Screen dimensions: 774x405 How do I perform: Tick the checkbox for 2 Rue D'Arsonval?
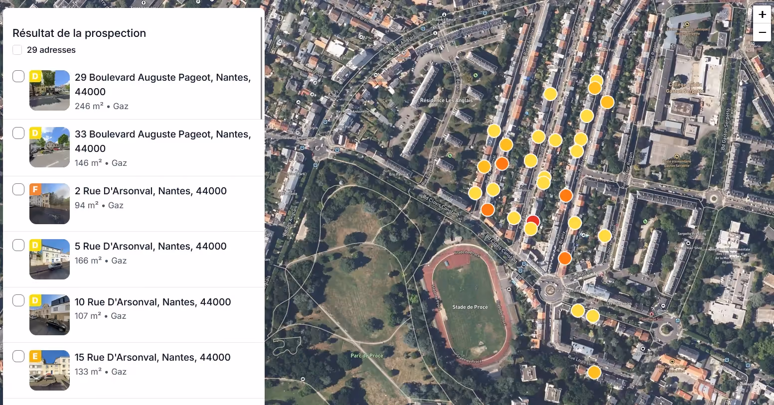[x=18, y=189]
